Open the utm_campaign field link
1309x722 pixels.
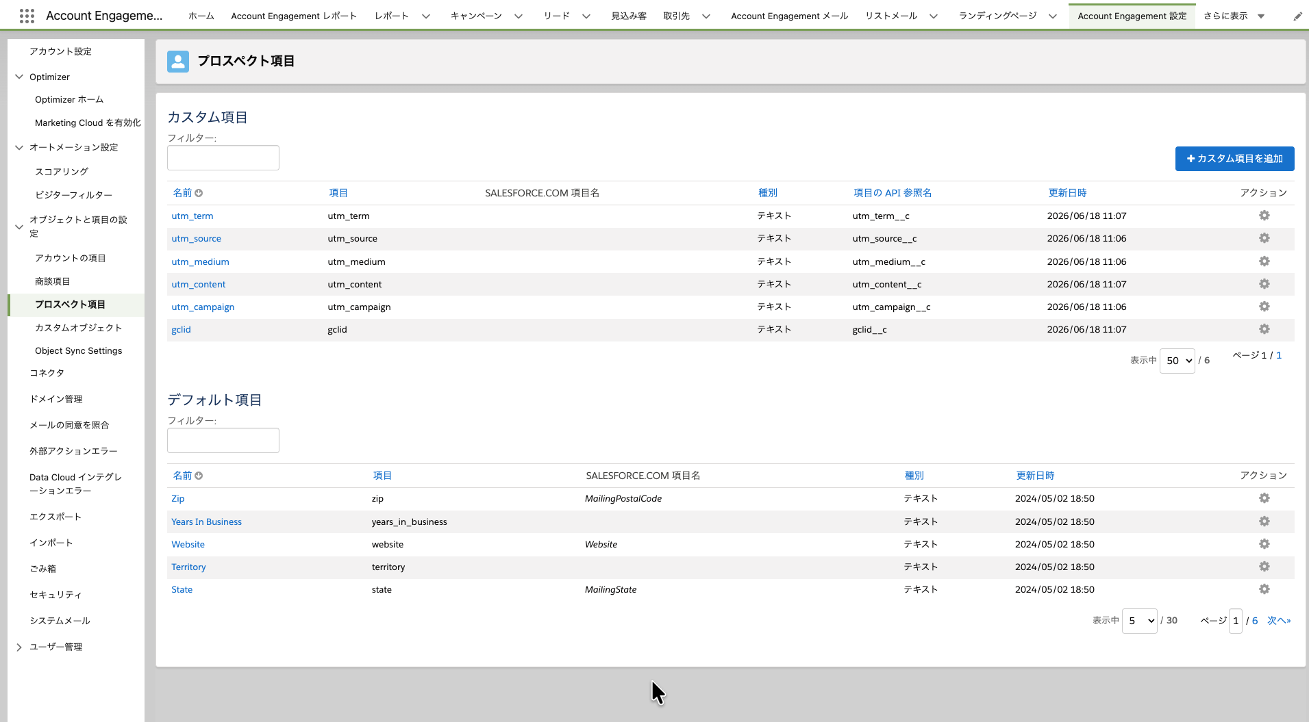point(203,307)
